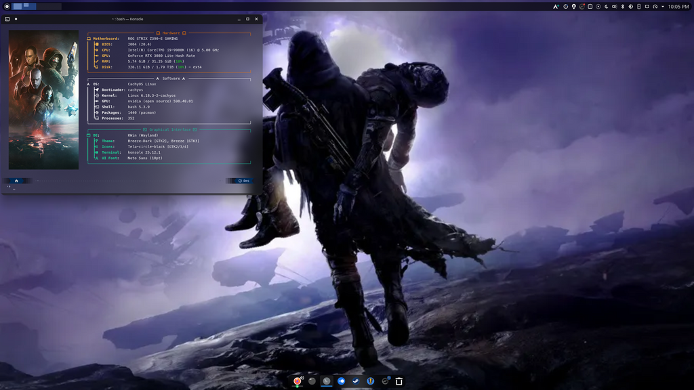Open the blue toggle-shaped dock app
Screen dimensions: 694x390
click(342, 381)
